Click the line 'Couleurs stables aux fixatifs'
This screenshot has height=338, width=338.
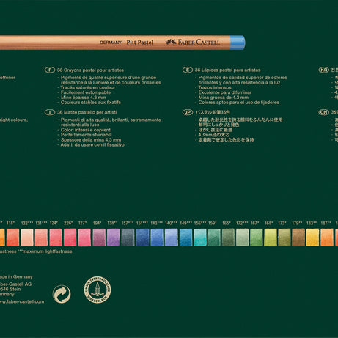click(x=91, y=103)
